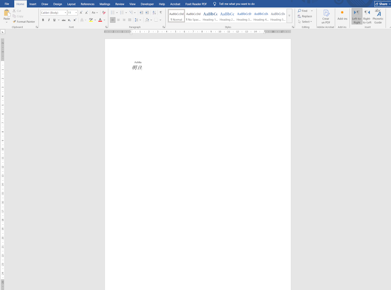Toggle Bold formatting

point(43,20)
